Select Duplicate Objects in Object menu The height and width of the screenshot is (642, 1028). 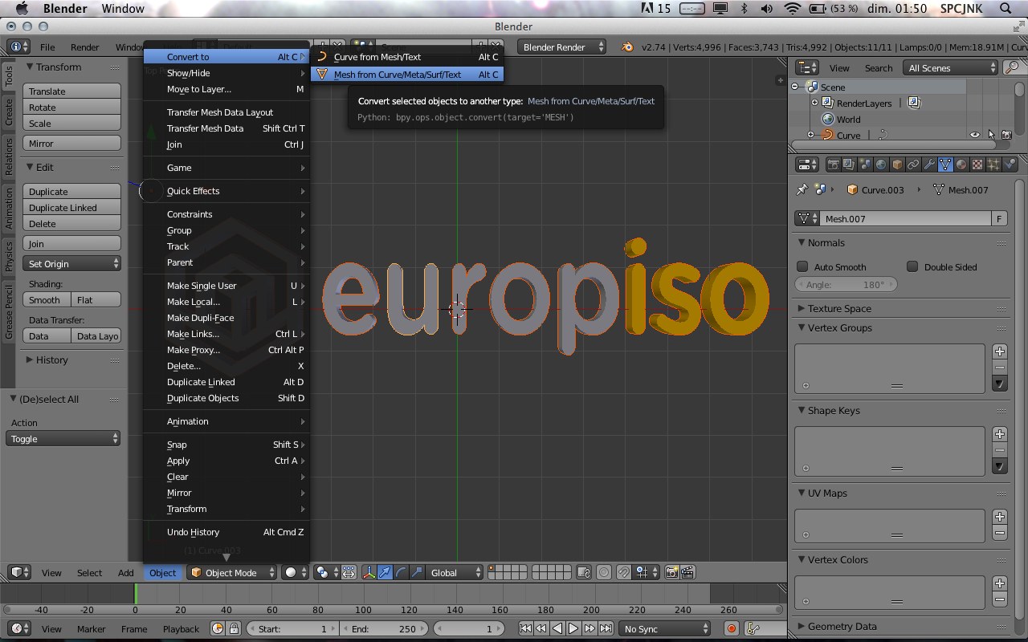pos(202,398)
